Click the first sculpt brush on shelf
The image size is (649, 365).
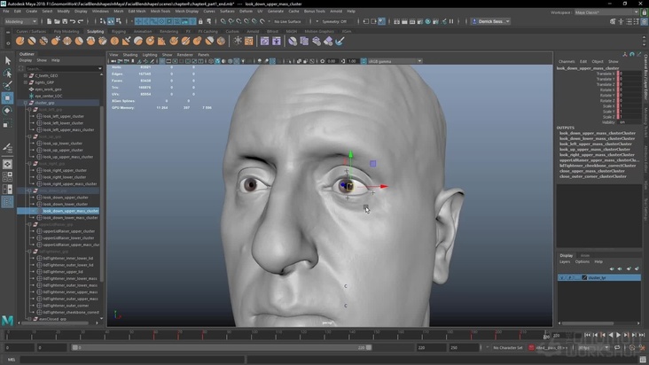pyautogui.click(x=20, y=41)
